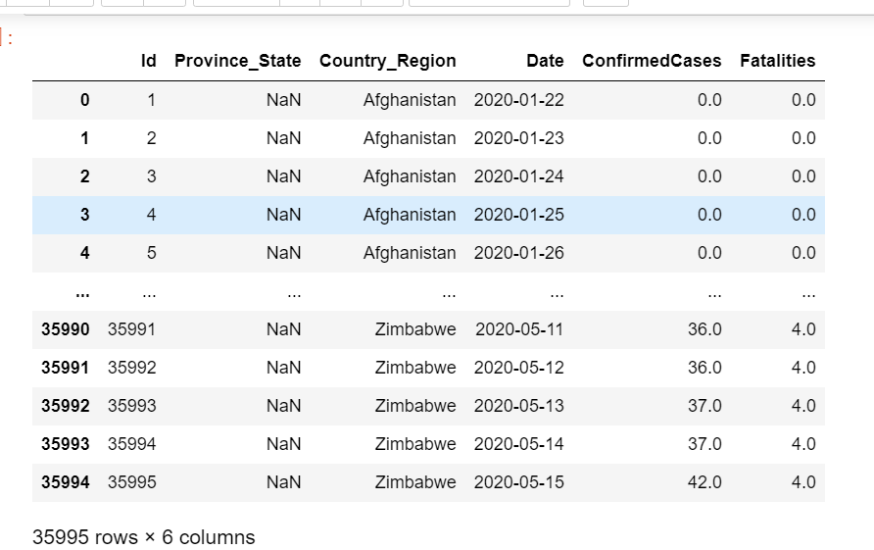Select Fatalities value in the 2020-05-12 row
The image size is (874, 550).
803,368
